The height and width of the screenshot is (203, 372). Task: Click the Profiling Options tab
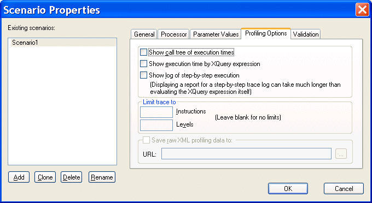tap(266, 33)
